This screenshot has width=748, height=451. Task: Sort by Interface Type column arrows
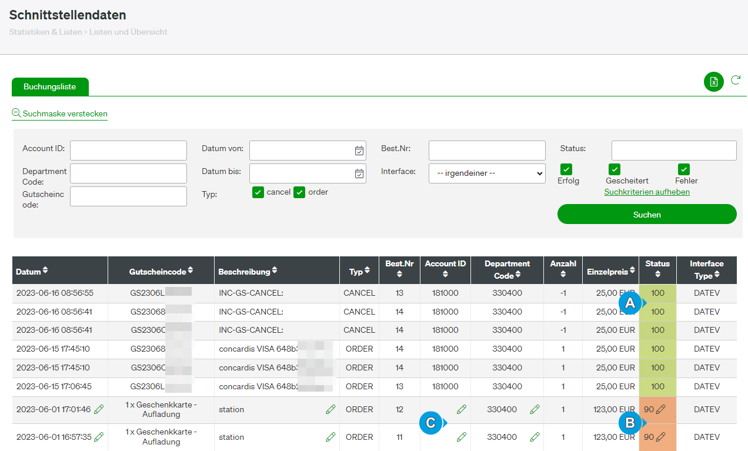[x=717, y=275]
